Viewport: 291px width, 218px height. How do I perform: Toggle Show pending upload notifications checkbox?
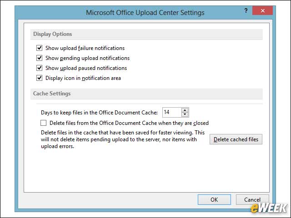click(x=40, y=58)
